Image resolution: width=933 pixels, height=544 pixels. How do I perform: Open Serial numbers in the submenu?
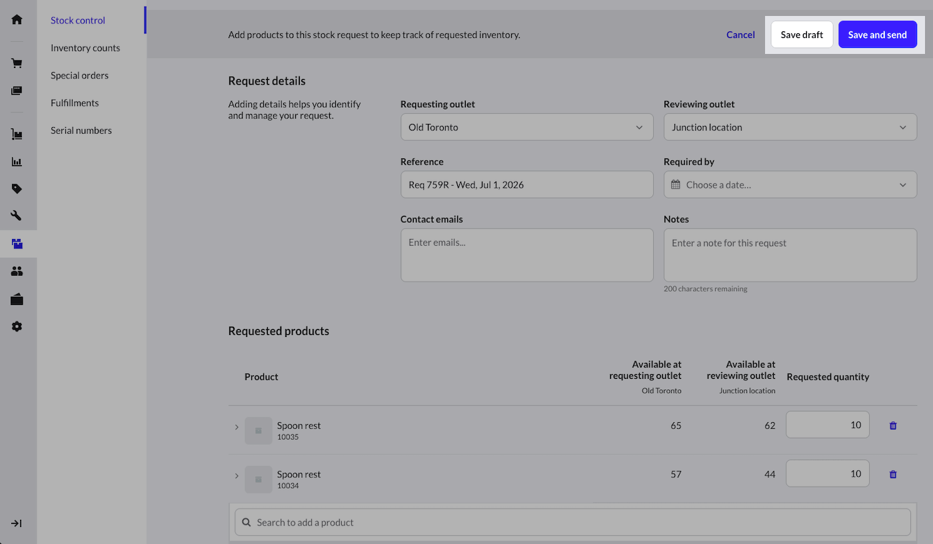pyautogui.click(x=81, y=131)
